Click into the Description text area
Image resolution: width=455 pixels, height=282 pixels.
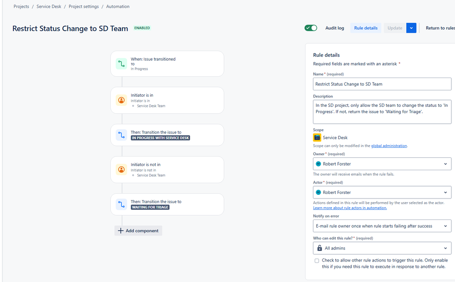(382, 112)
